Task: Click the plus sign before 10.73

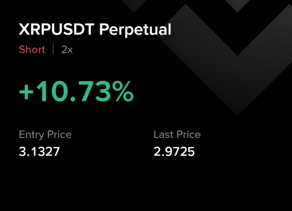Action: coord(27,93)
